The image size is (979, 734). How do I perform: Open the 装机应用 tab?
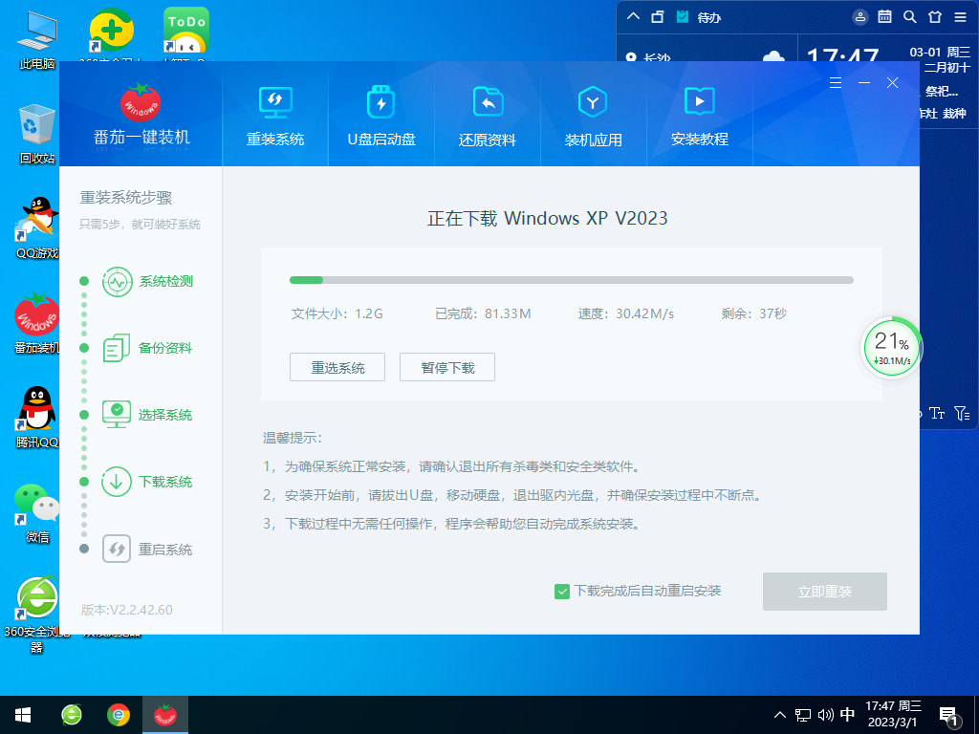(593, 117)
